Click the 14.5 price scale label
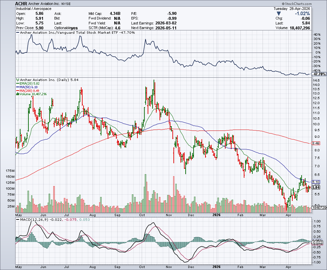Image resolution: width=327 pixels, height=270 pixels. (316, 80)
